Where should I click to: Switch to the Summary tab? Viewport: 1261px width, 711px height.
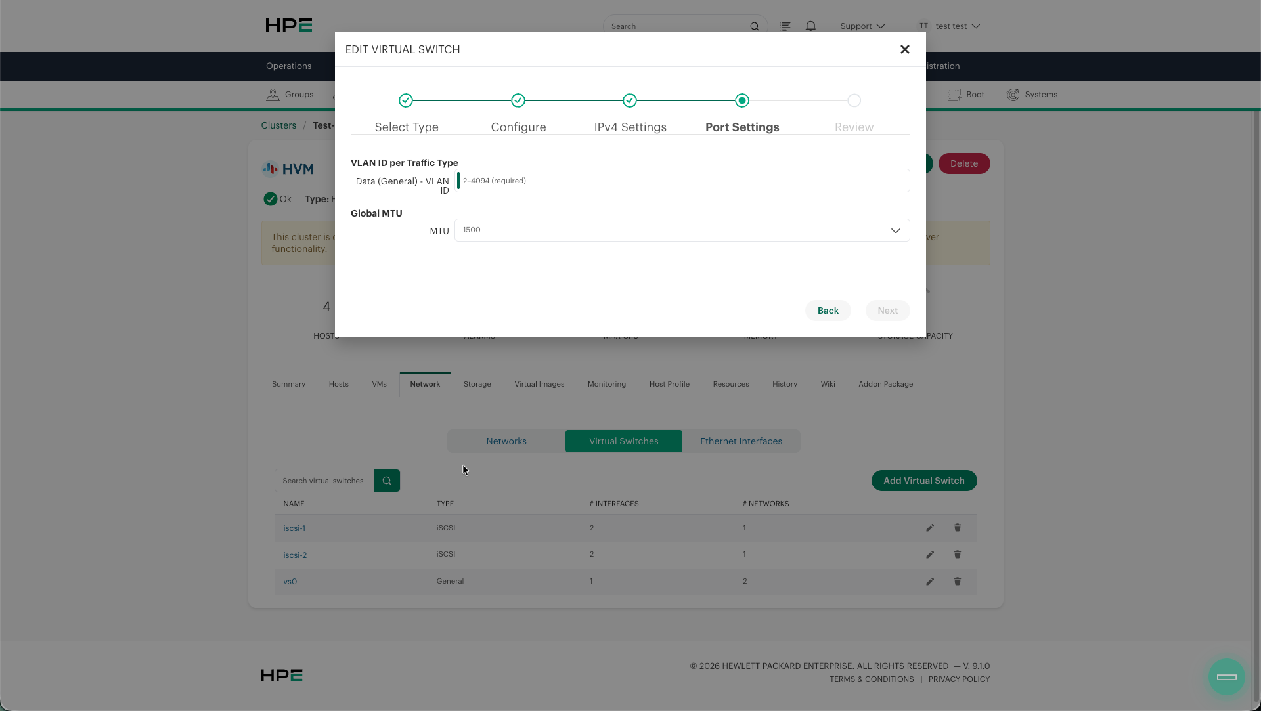288,384
